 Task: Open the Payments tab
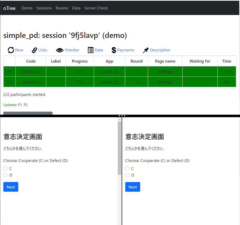(x=126, y=50)
